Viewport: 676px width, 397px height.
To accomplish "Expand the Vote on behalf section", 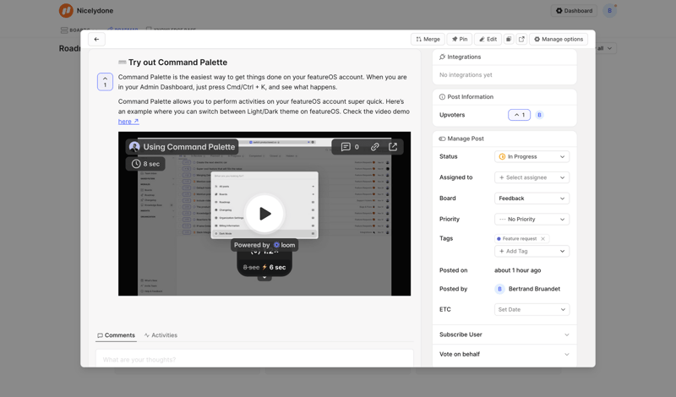I will click(504, 354).
